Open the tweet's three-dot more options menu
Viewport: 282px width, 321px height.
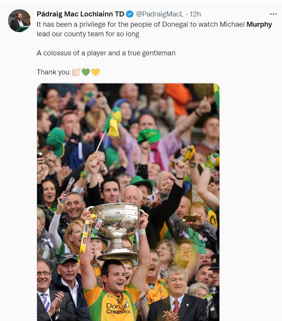pyautogui.click(x=273, y=14)
